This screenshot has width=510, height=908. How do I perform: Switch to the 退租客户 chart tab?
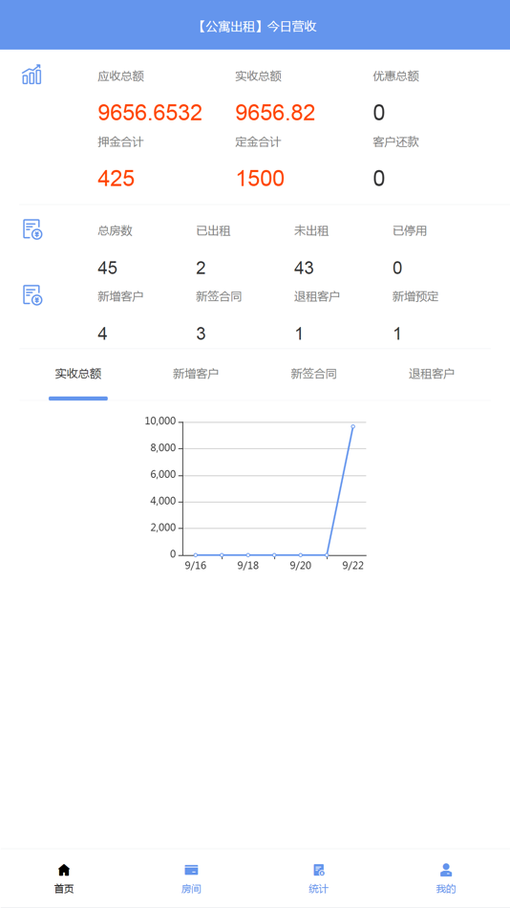tap(432, 374)
